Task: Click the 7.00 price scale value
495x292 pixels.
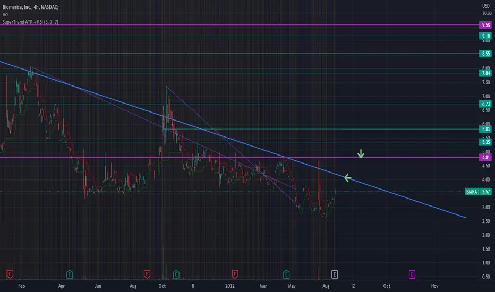Action: 486,96
